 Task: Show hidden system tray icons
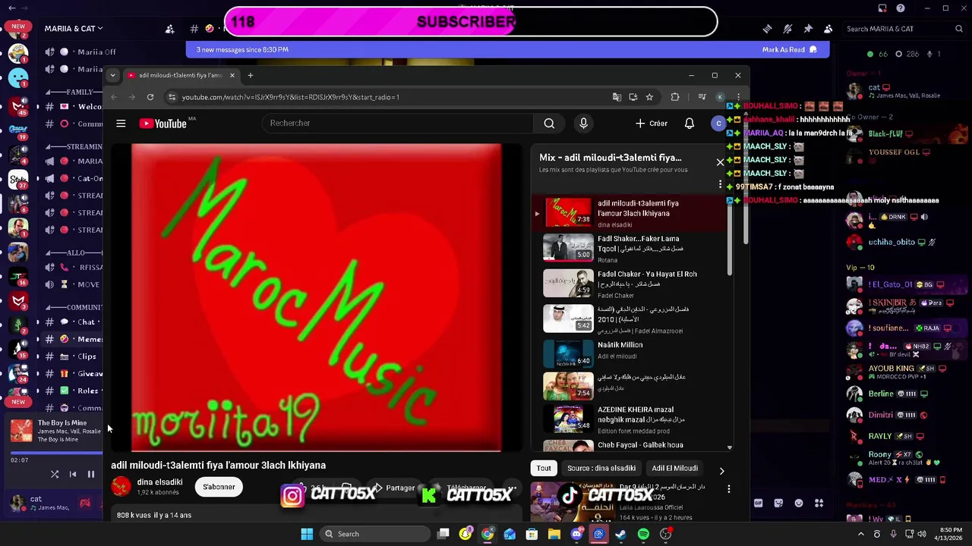(860, 534)
